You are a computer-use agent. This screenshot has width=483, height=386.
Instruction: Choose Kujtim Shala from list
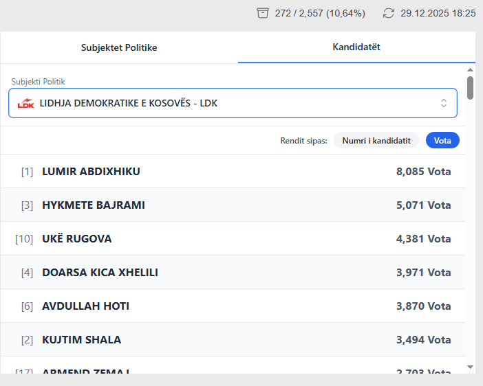point(233,339)
